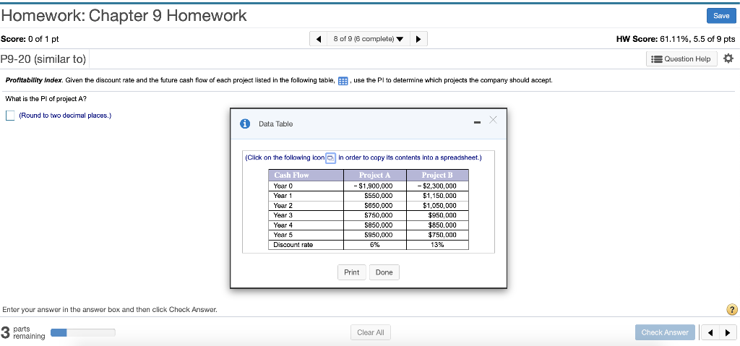Open the question dropdown '8 of 9'
Screen dimensions: 740x346
click(368, 39)
